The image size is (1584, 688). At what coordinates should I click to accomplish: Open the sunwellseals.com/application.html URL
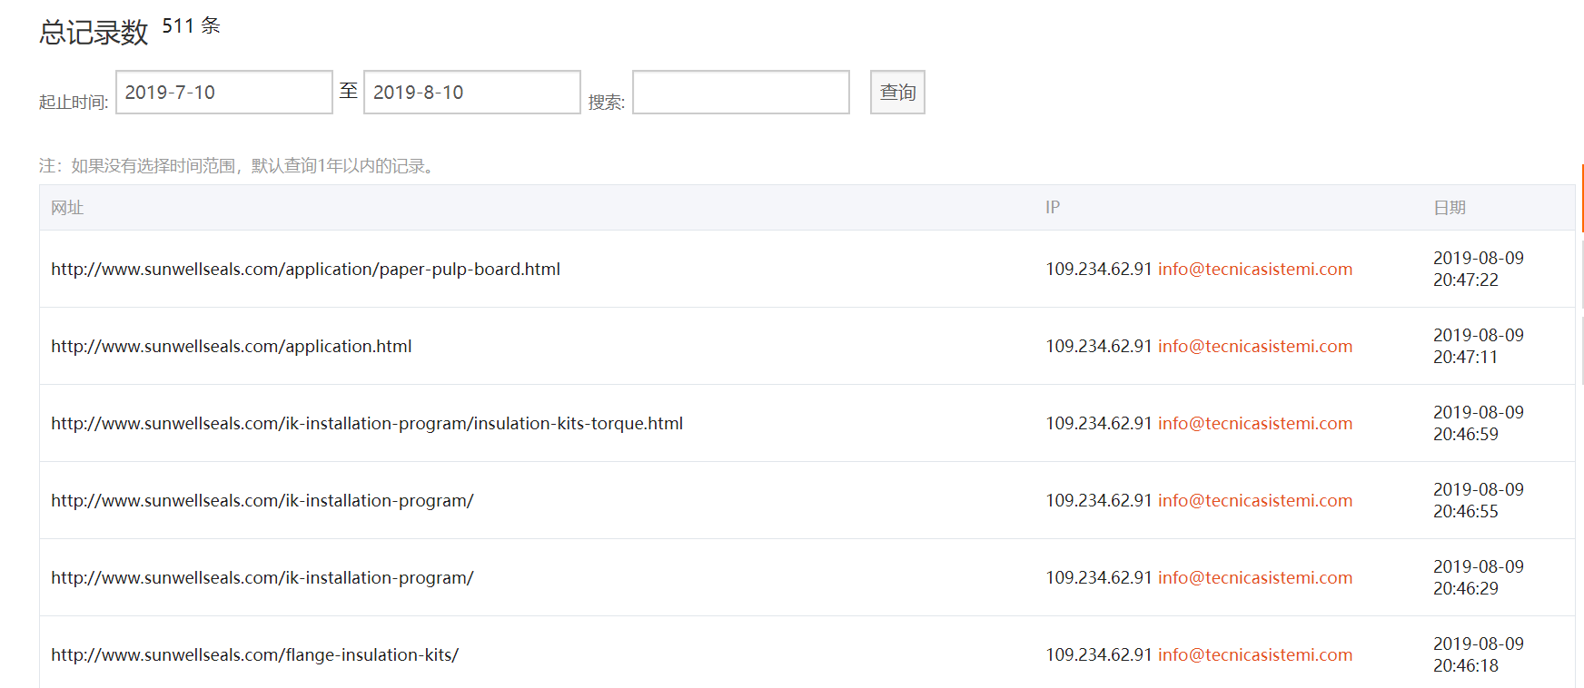click(231, 347)
